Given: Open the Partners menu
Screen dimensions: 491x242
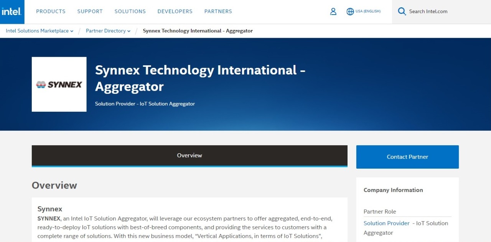Looking at the screenshot, I should tap(218, 12).
